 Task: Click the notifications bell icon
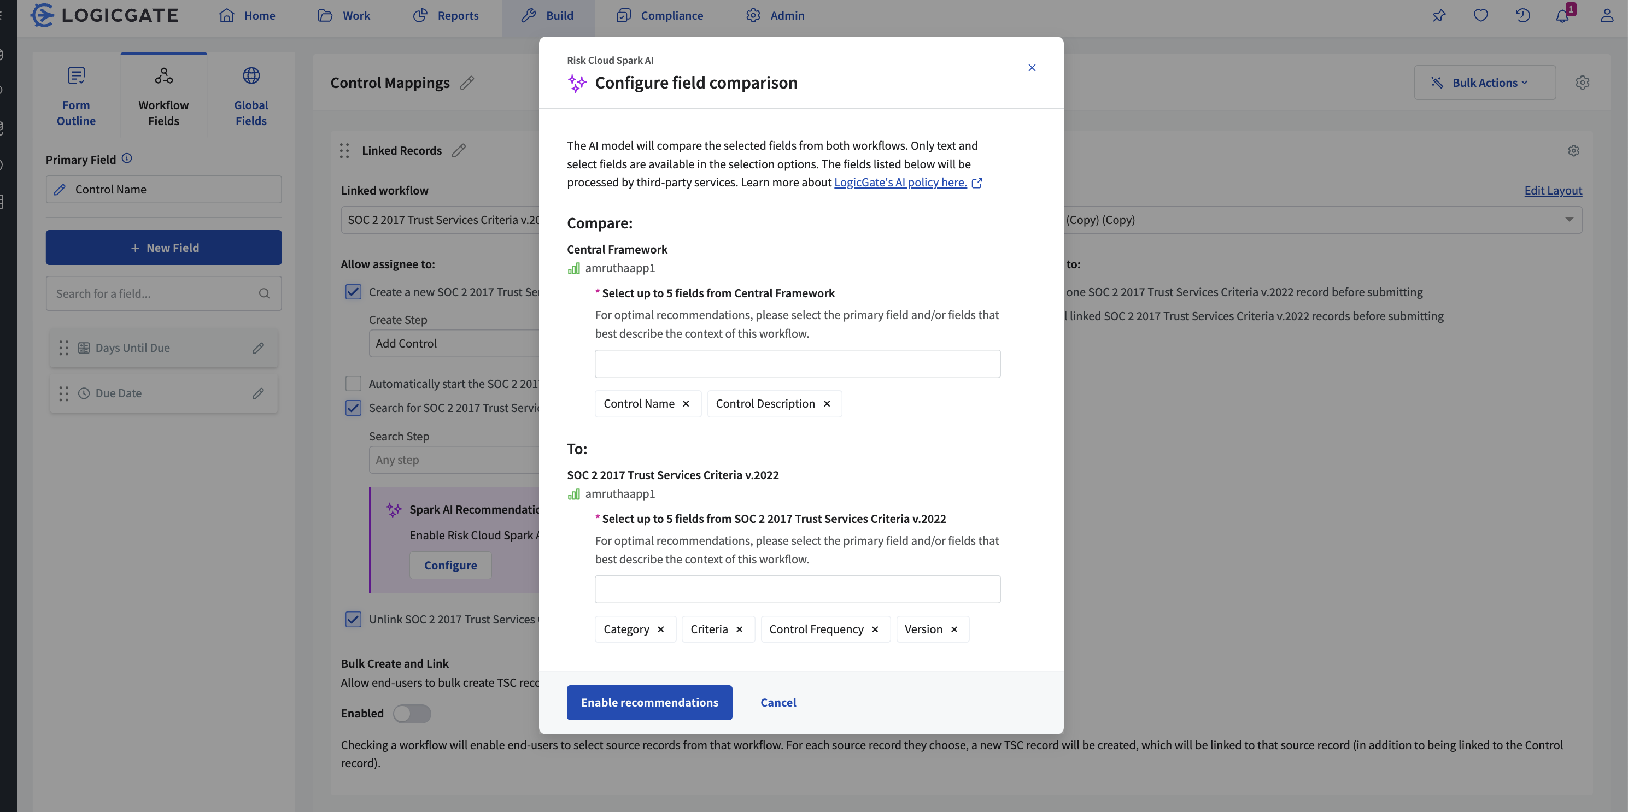1562,16
